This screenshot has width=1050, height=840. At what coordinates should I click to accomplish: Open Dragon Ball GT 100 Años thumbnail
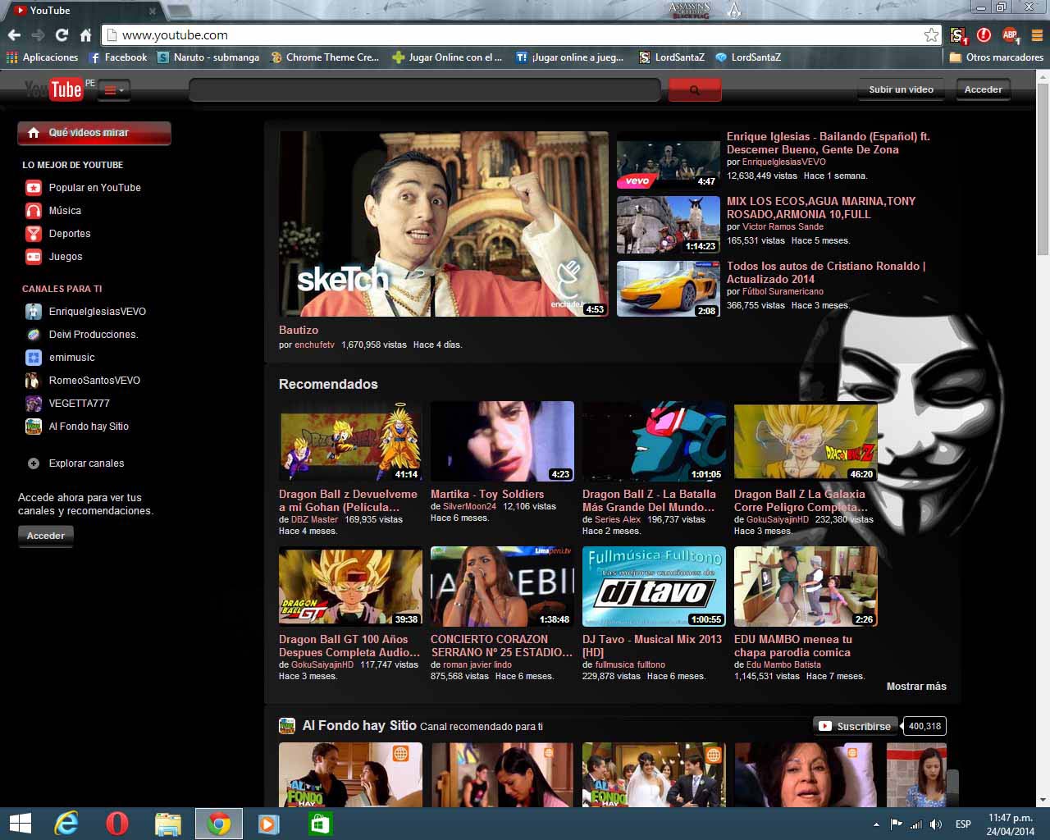(350, 587)
